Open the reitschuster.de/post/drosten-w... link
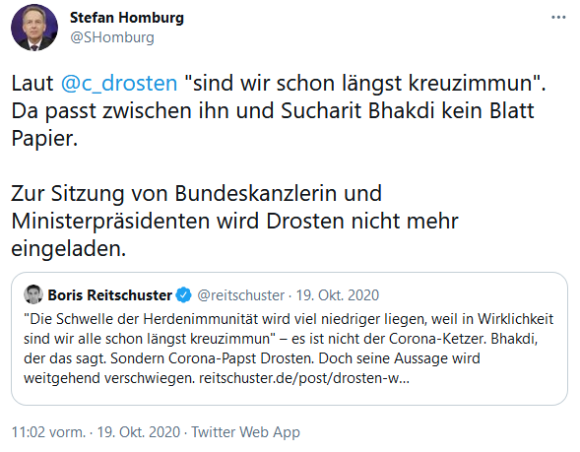 pos(304,378)
